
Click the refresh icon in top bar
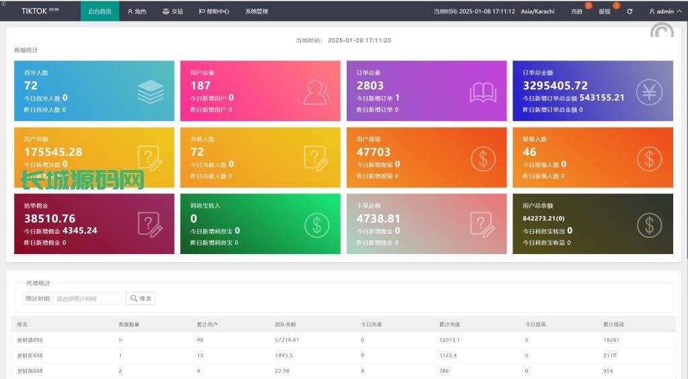point(630,11)
